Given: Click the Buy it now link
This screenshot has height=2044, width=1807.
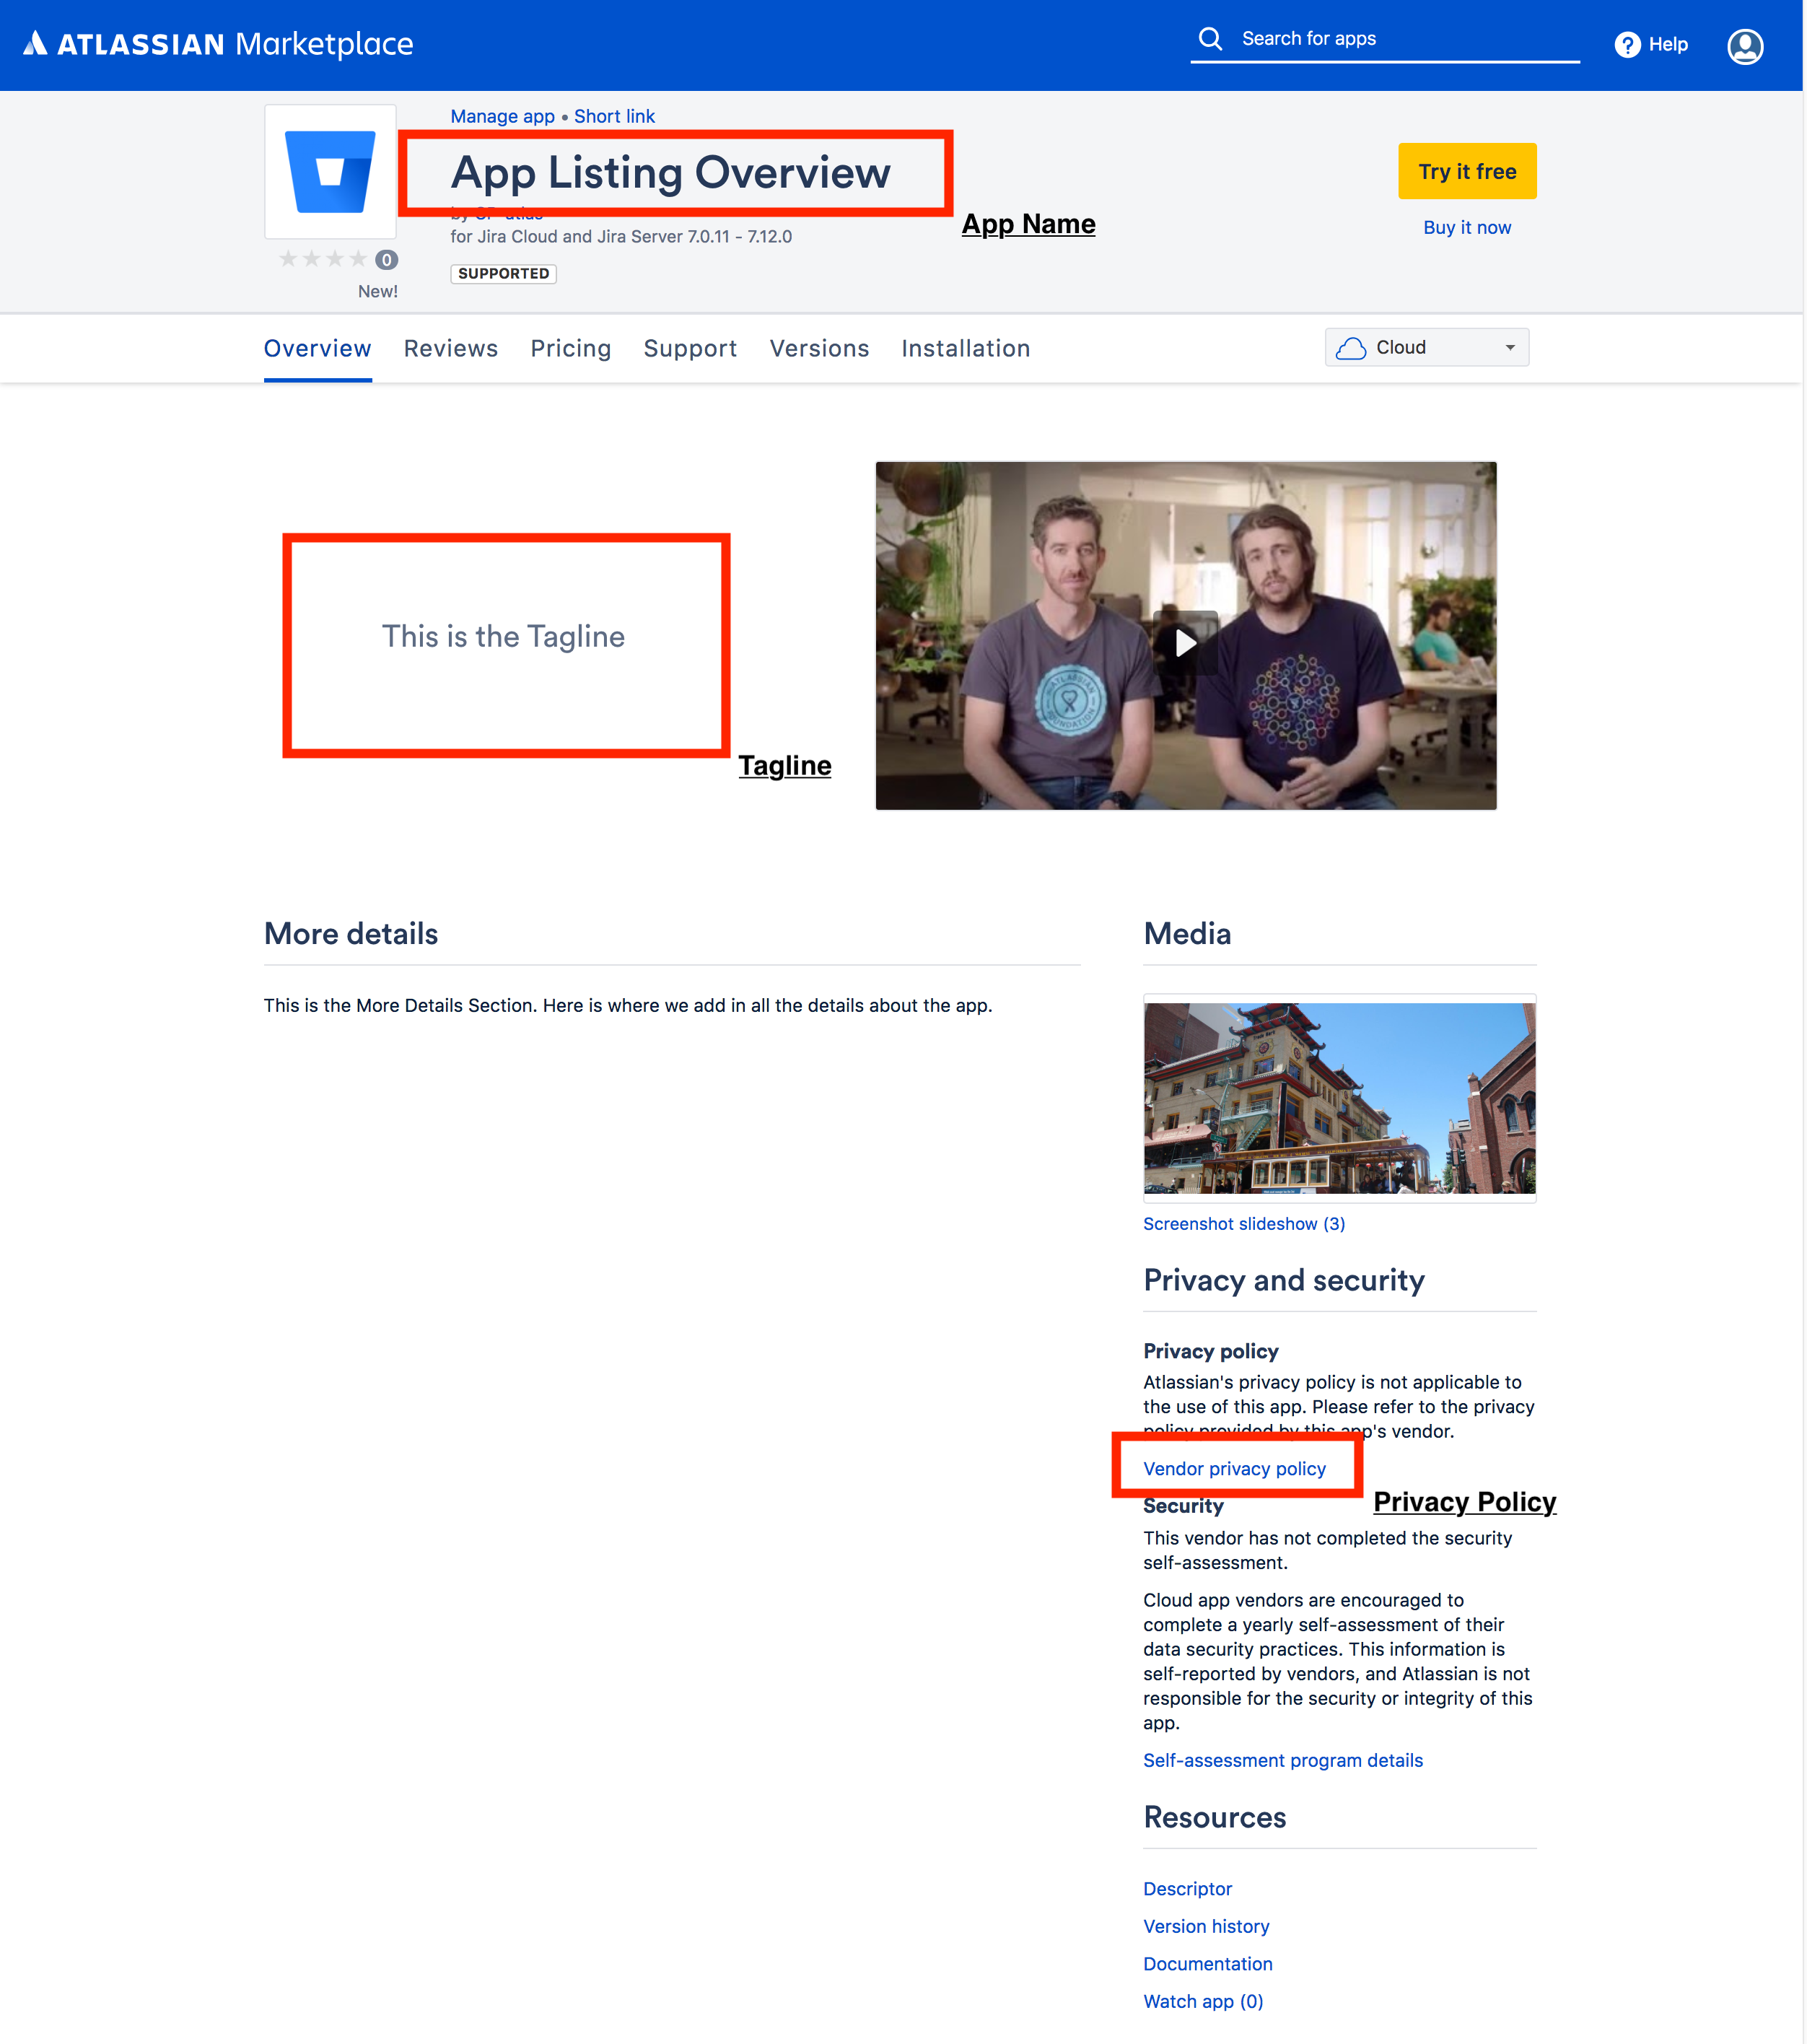Looking at the screenshot, I should coord(1467,227).
